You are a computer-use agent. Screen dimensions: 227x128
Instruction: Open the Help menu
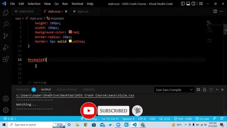(90, 4)
